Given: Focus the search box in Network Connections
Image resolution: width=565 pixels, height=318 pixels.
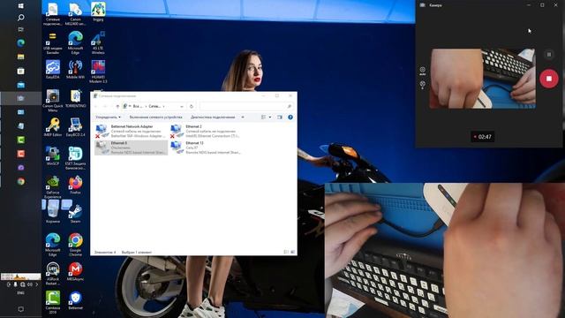Looking at the screenshot, I should pyautogui.click(x=246, y=106).
